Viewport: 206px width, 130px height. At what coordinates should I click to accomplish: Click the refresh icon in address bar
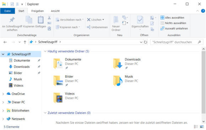145,42
